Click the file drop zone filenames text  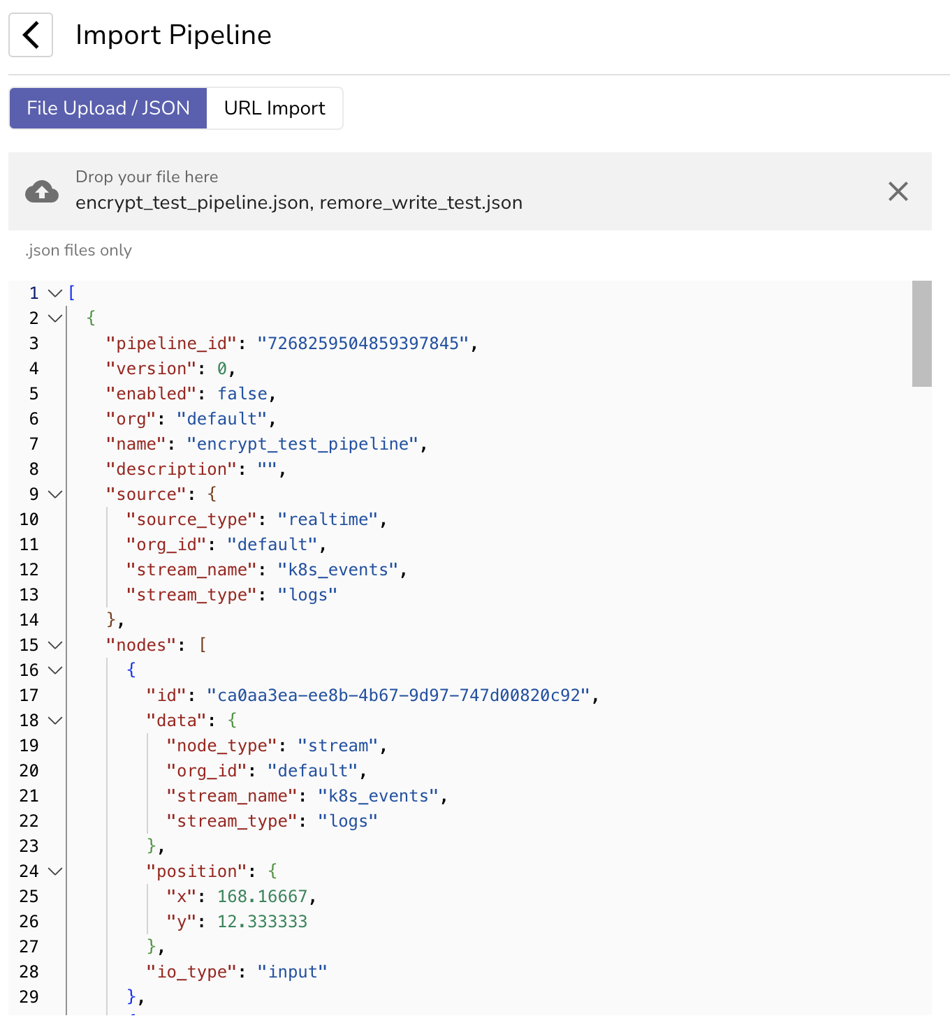pos(299,203)
